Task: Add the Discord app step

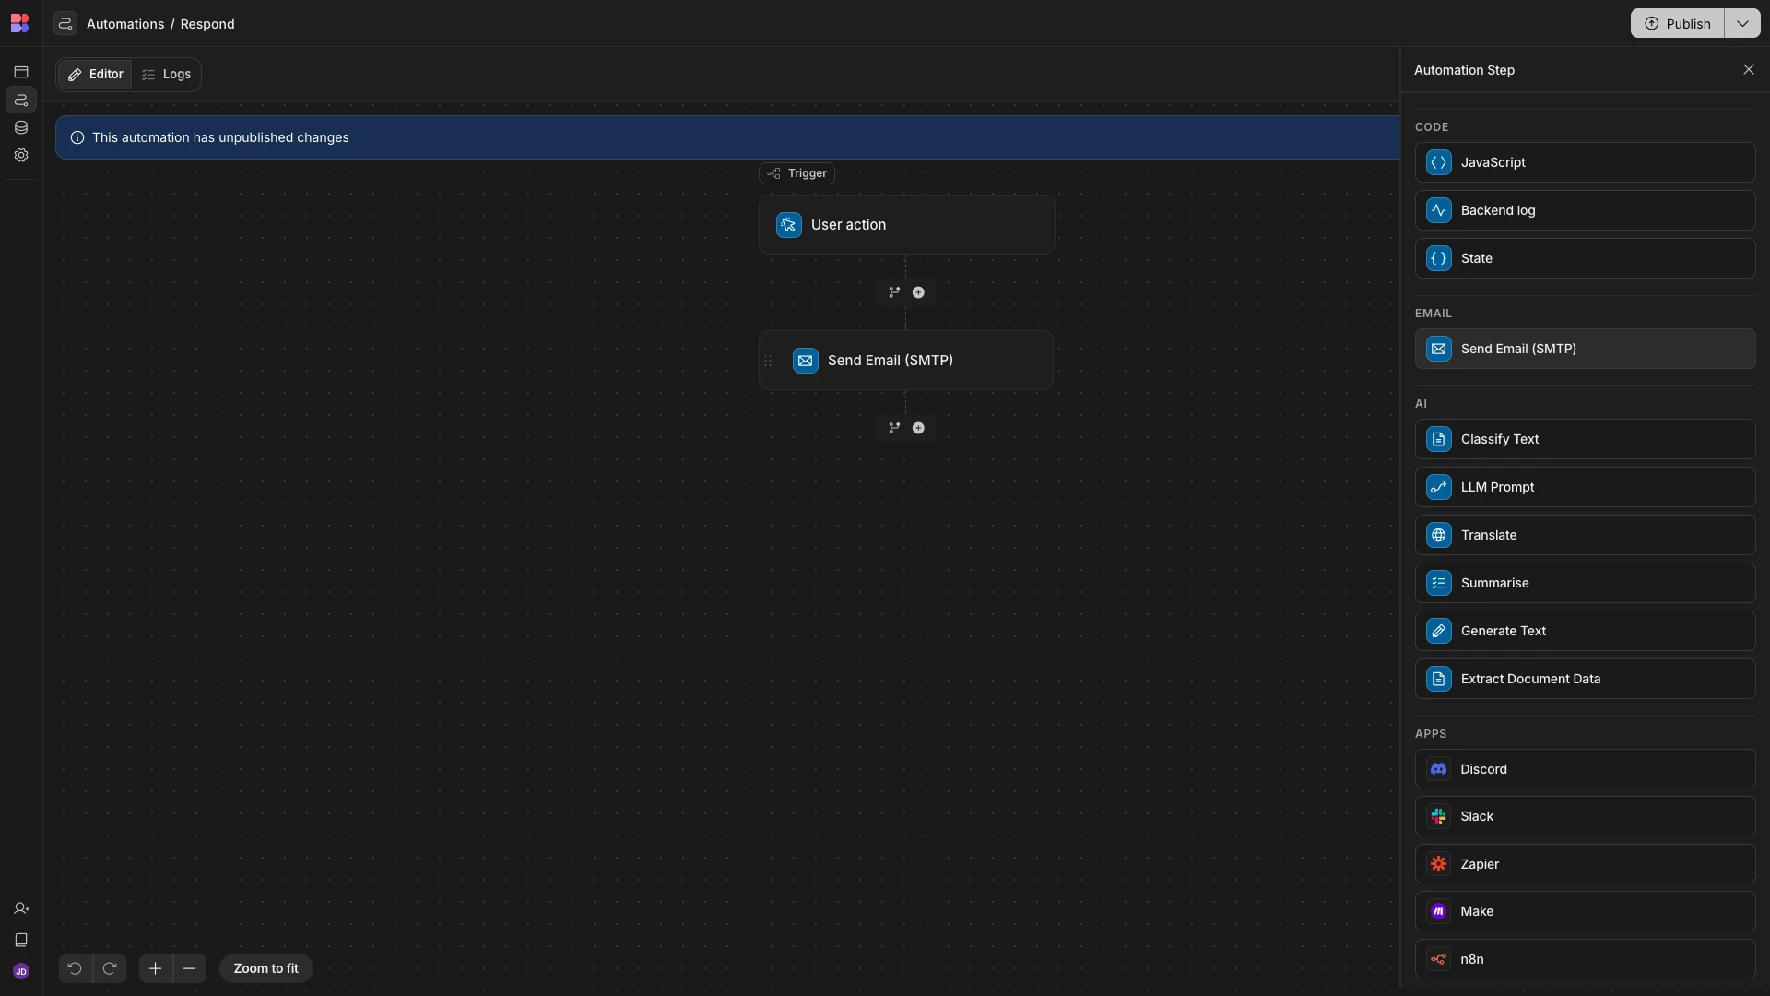Action: tap(1586, 769)
